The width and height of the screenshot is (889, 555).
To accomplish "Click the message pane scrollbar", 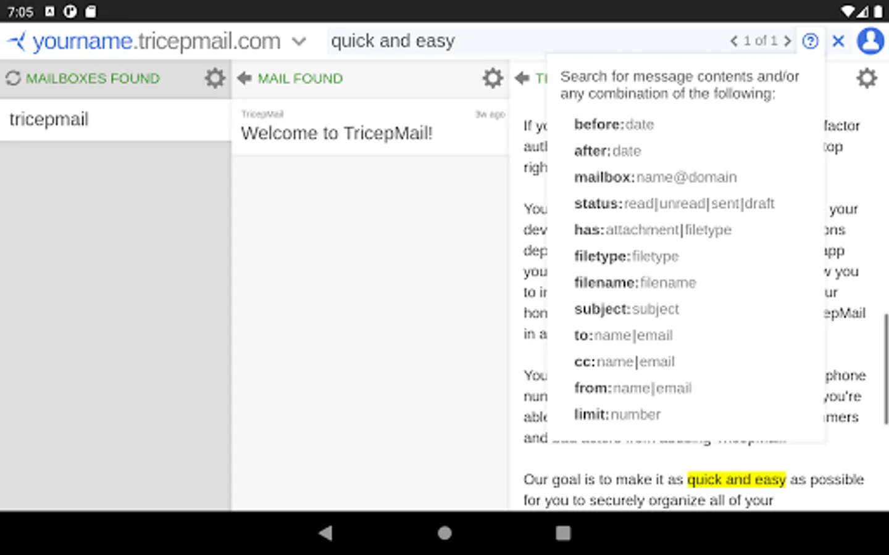I will coord(886,369).
